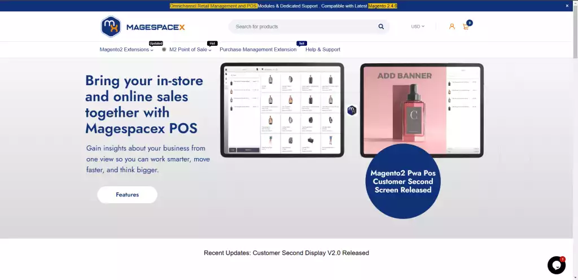Click icon before M2 Point of Sale
This screenshot has height=280, width=578.
164,49
